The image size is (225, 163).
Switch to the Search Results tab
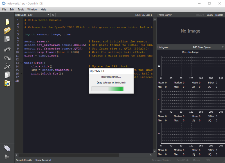point(24,160)
